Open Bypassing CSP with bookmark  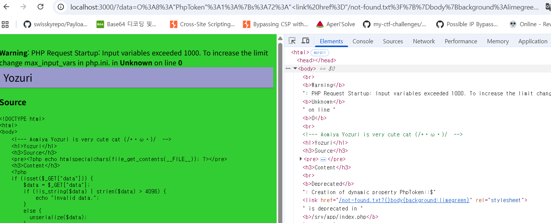tap(275, 24)
